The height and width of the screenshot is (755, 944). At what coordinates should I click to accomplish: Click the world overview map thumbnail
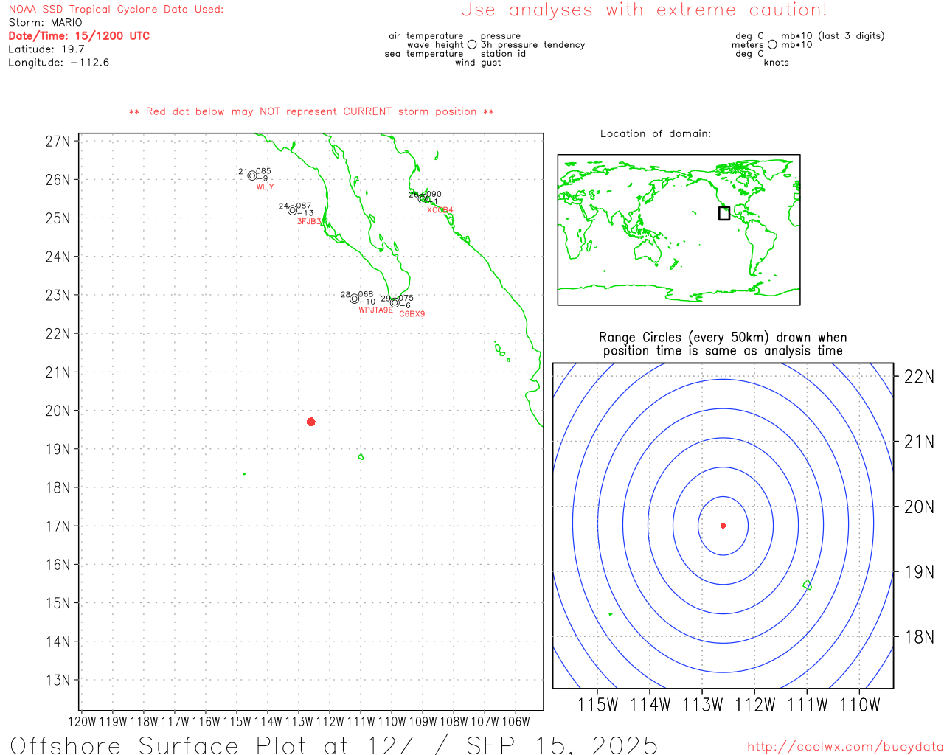tap(678, 230)
